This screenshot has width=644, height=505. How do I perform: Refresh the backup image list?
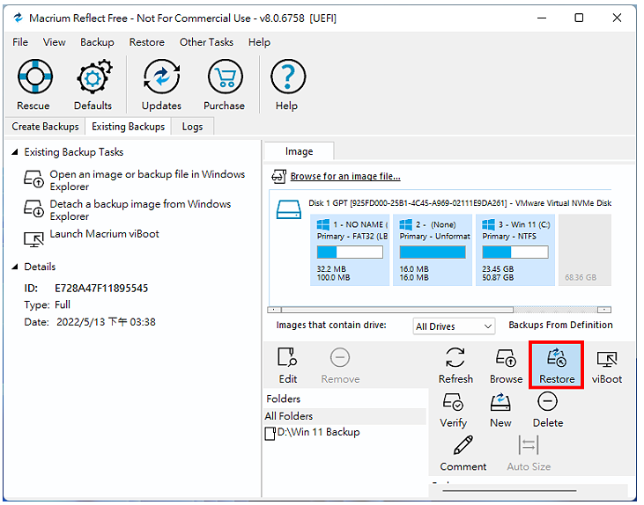[455, 365]
